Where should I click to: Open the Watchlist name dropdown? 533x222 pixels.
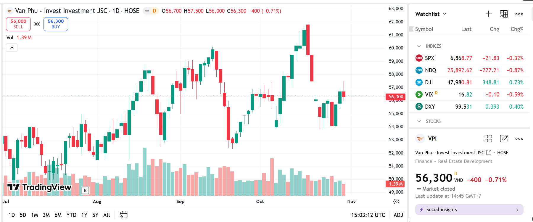point(431,14)
